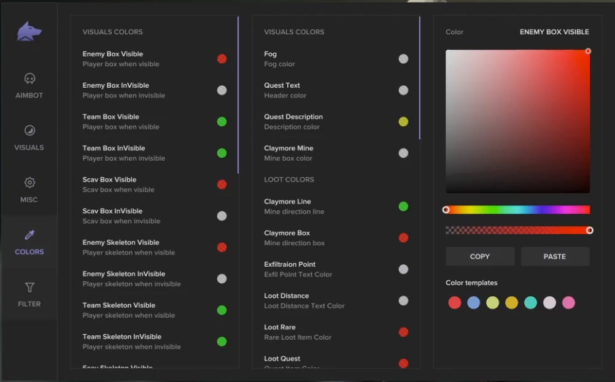Switch to the MISC tab label
The width and height of the screenshot is (615, 382).
[29, 199]
